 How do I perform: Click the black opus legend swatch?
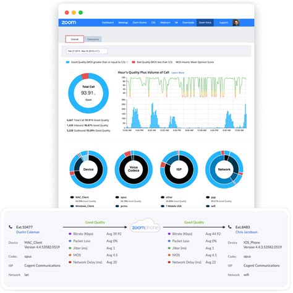[117, 197]
